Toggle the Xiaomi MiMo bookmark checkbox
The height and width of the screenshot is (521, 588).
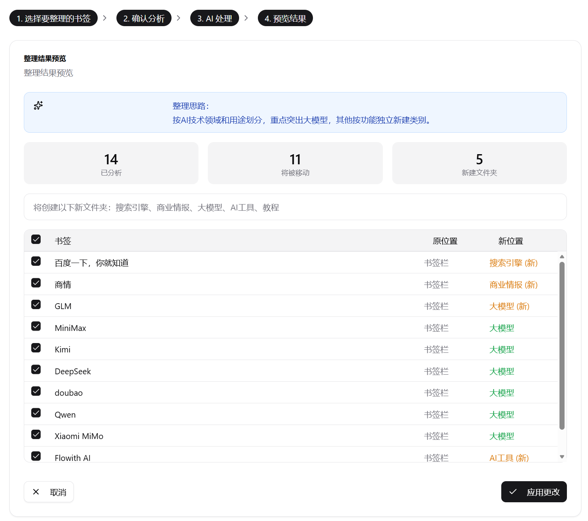[36, 434]
